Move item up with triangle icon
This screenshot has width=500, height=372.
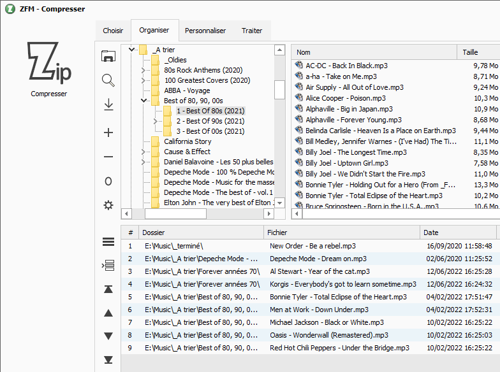(x=108, y=313)
